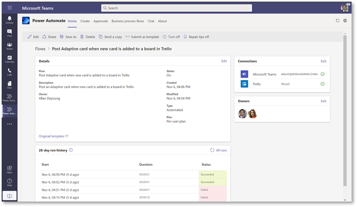This screenshot has height=207, width=357.
Task: Click the 28-day run history info icon
Action: coord(71,150)
